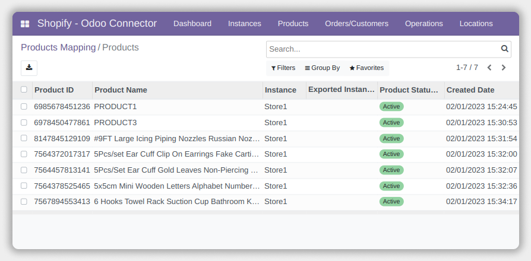
Task: Sort by Created Date column header
Action: [482, 90]
